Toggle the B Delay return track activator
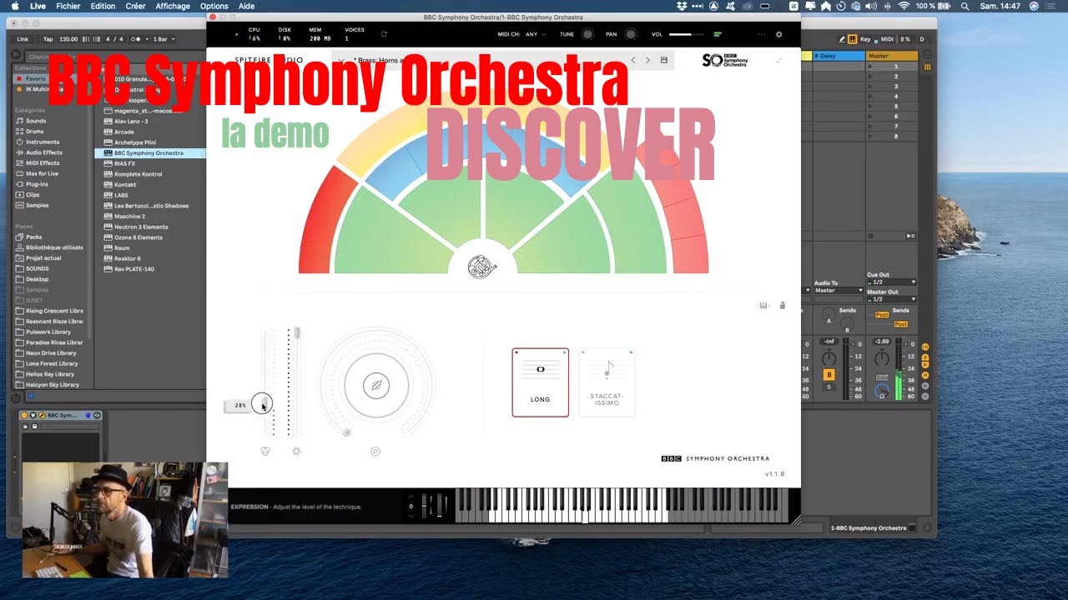This screenshot has height=600, width=1068. click(829, 375)
